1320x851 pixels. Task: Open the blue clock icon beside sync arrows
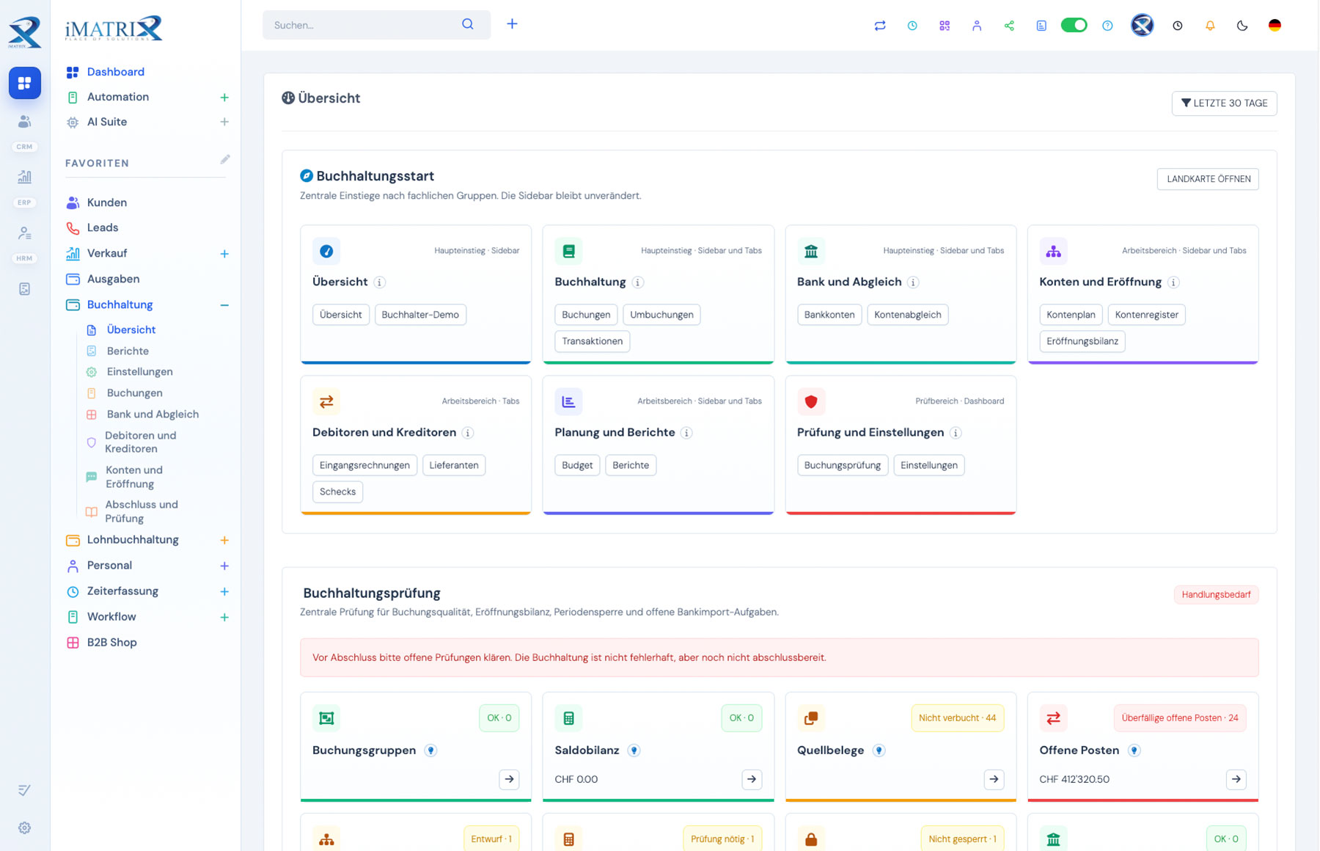pyautogui.click(x=912, y=26)
